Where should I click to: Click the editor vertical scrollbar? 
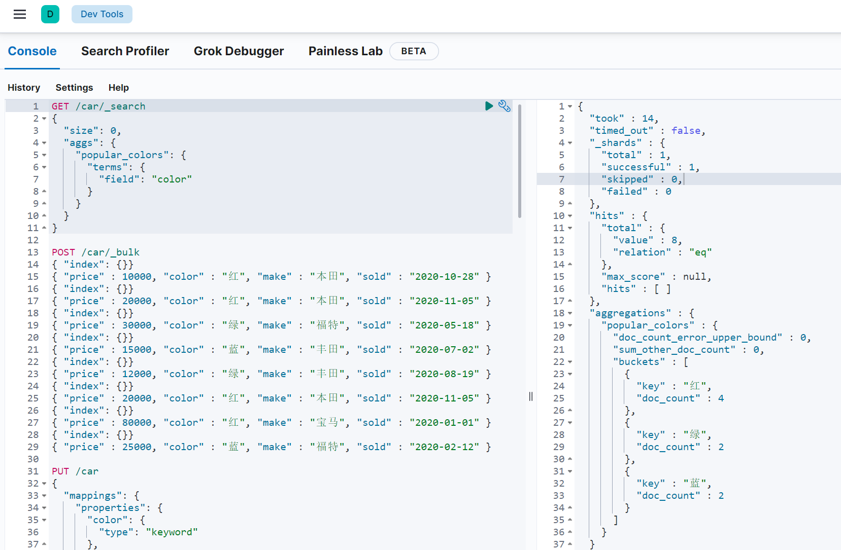(519, 162)
